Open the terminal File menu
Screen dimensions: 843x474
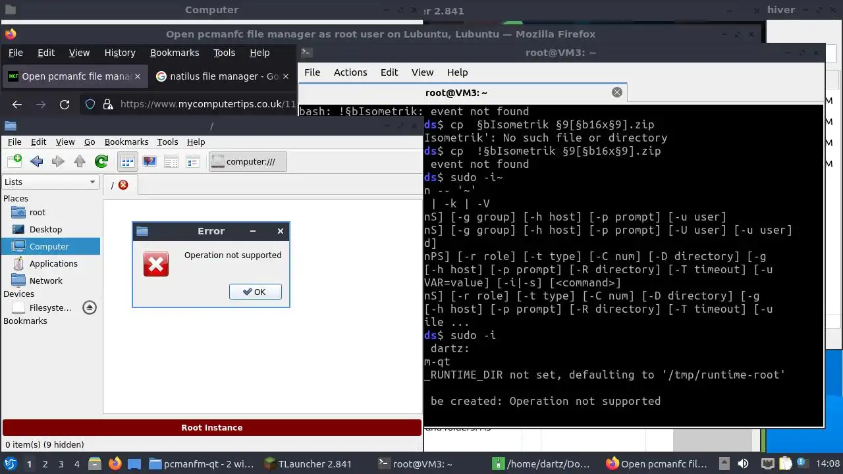coord(312,72)
